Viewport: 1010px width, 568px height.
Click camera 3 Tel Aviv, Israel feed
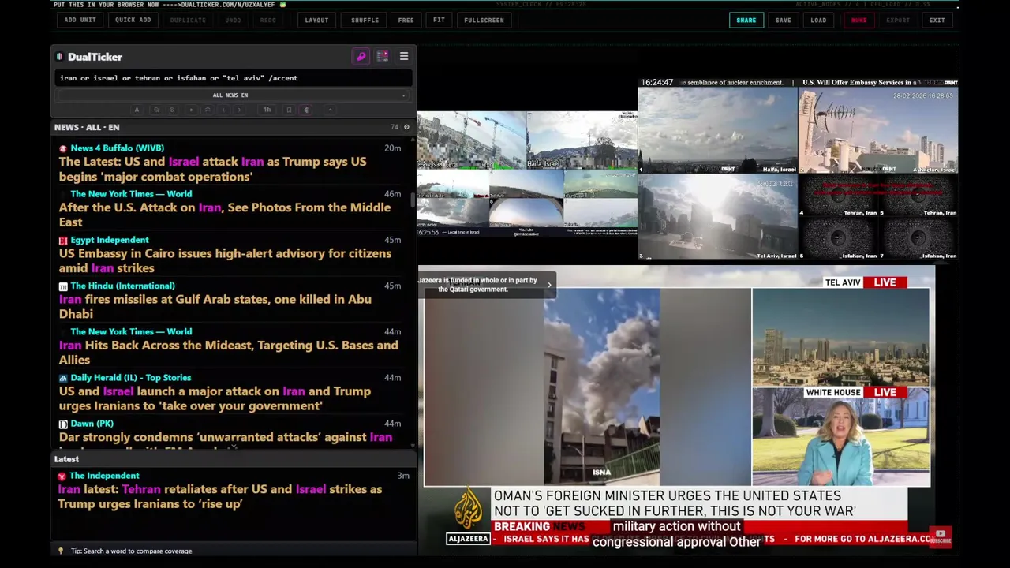[x=717, y=217]
